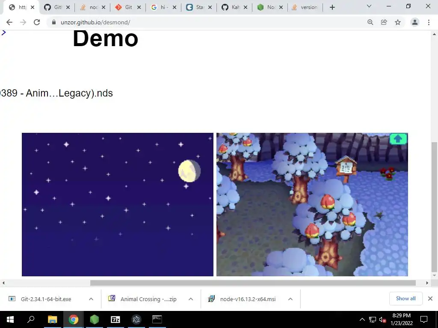
Task: Bookmark this tab with the star
Action: (x=398, y=22)
